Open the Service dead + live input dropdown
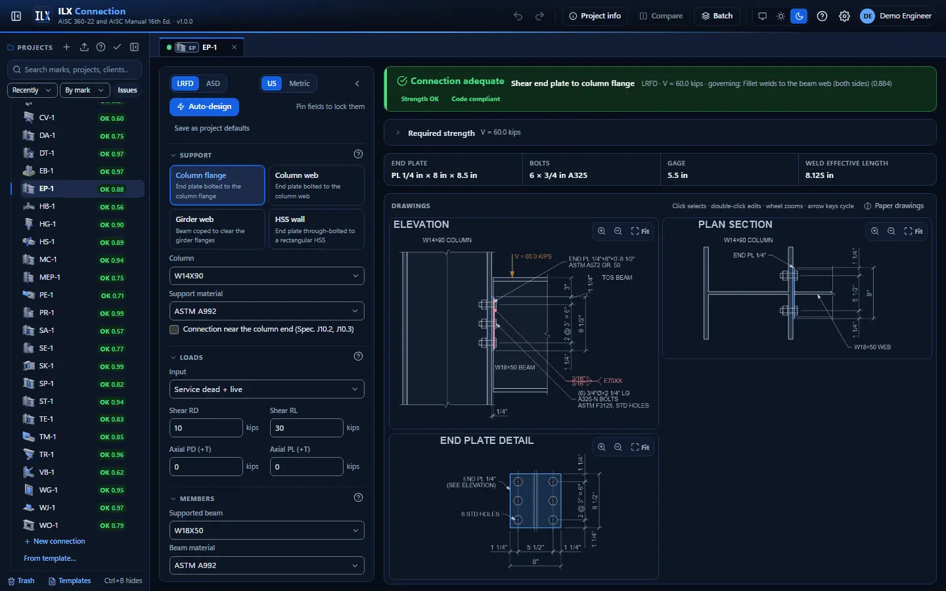Viewport: 946px width, 591px height. pyautogui.click(x=267, y=389)
